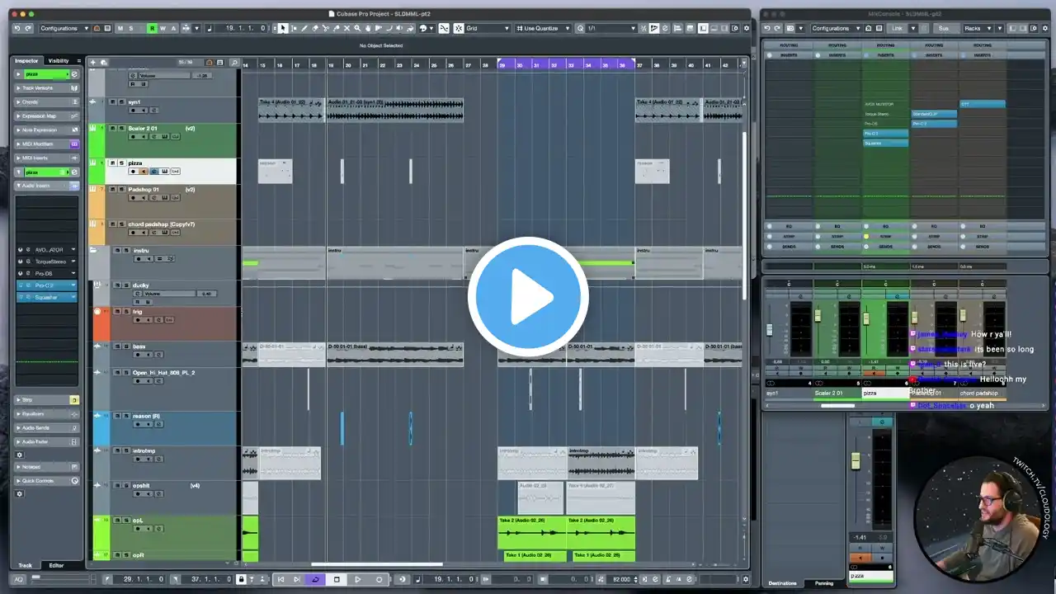Open the Grid snap type dropdown
The image size is (1056, 594).
coord(487,28)
